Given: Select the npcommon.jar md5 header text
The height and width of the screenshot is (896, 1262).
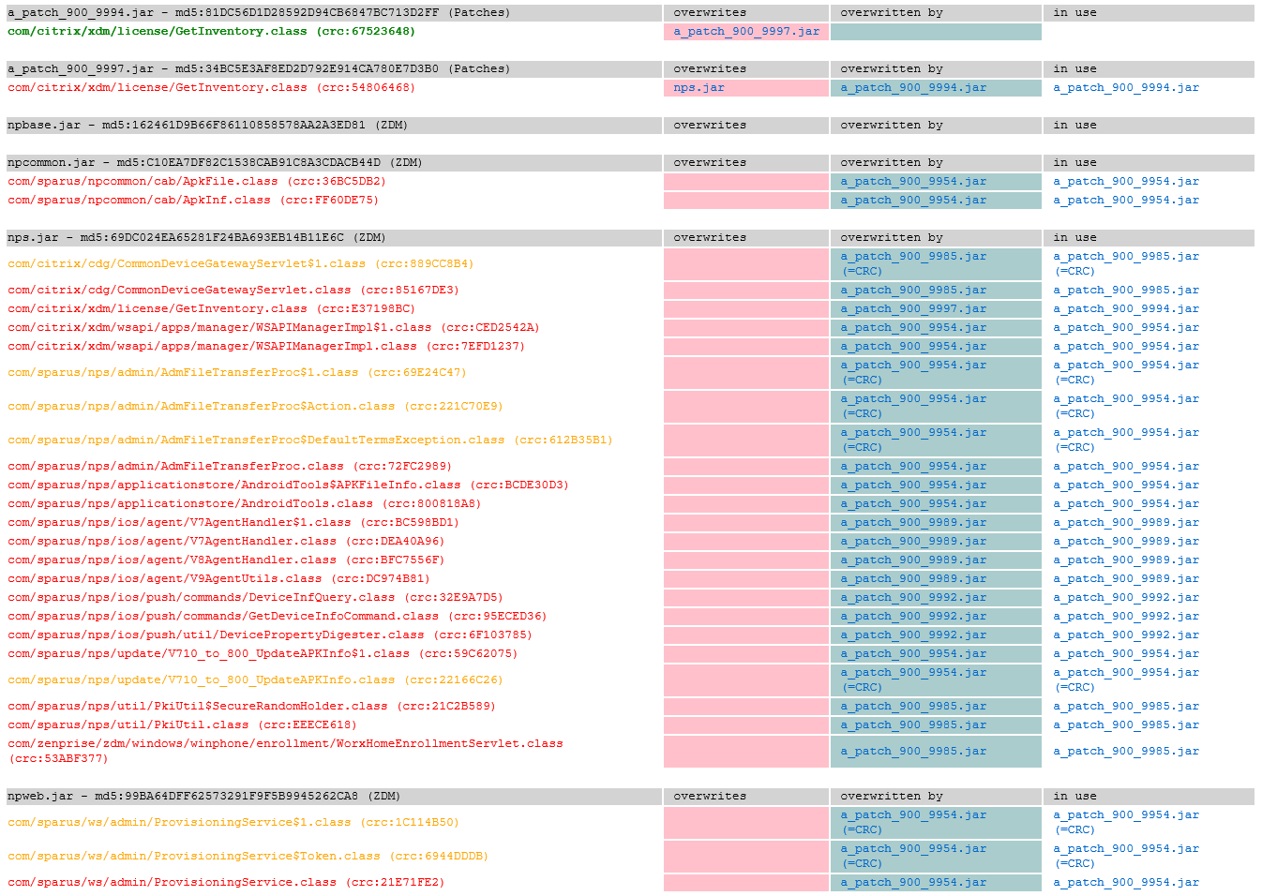Looking at the screenshot, I should [x=215, y=162].
